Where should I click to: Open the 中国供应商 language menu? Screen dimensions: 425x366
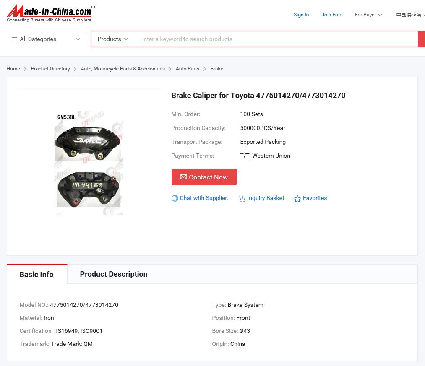(x=410, y=15)
